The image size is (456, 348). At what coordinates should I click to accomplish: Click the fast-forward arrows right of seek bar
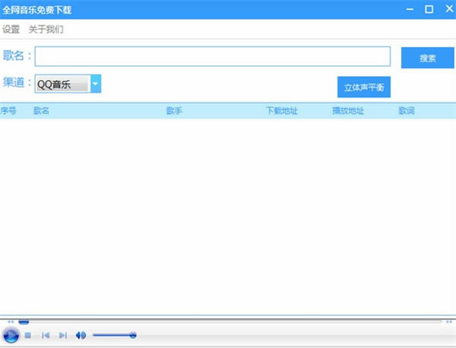448,321
